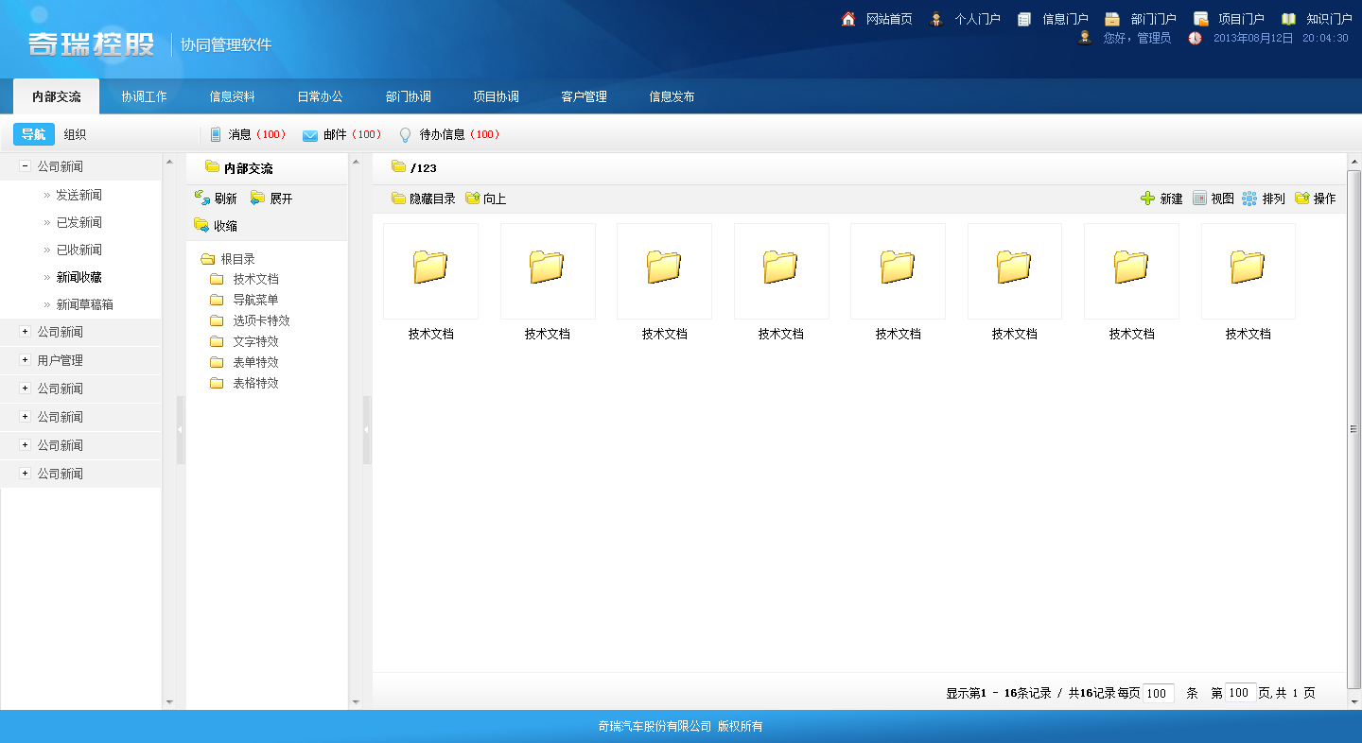1362x743 pixels.
Task: Click the 邮件 envelope icon
Action: pos(310,135)
